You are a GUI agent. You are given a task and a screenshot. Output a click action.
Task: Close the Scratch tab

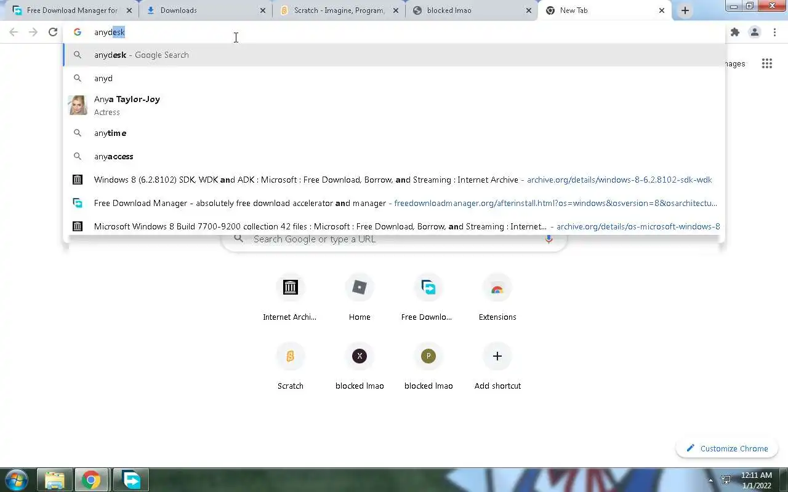coord(396,10)
